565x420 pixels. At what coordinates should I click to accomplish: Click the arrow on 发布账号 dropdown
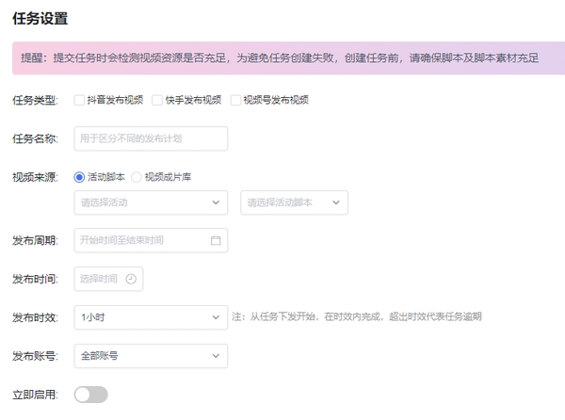coord(216,356)
